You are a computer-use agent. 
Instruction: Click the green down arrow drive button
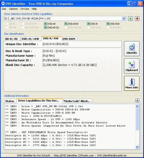130,19
